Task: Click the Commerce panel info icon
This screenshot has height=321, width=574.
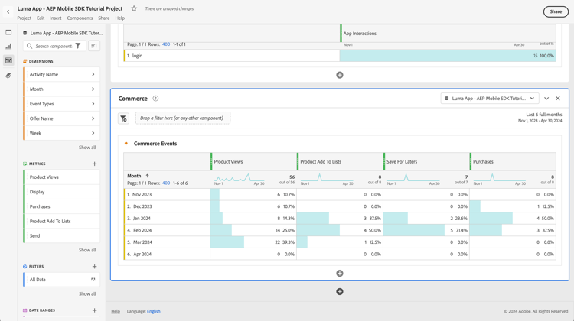Action: point(155,99)
